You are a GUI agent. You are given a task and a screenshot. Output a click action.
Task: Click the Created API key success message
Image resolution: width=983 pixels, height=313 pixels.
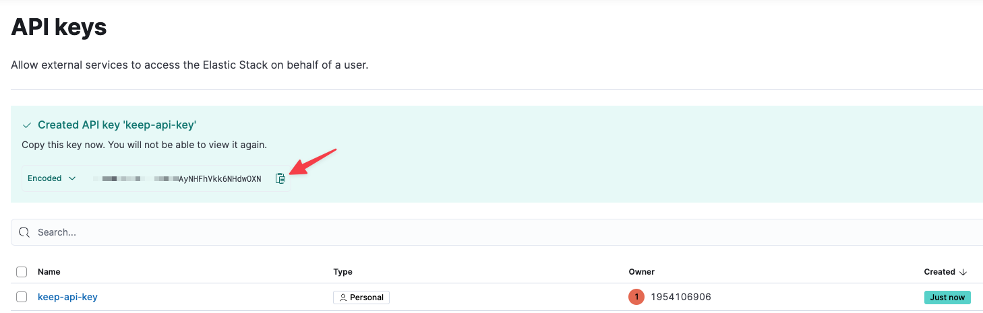click(x=117, y=125)
